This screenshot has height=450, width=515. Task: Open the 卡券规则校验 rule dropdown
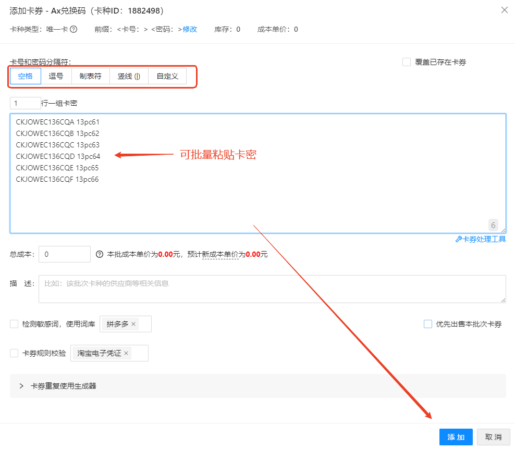pyautogui.click(x=109, y=353)
